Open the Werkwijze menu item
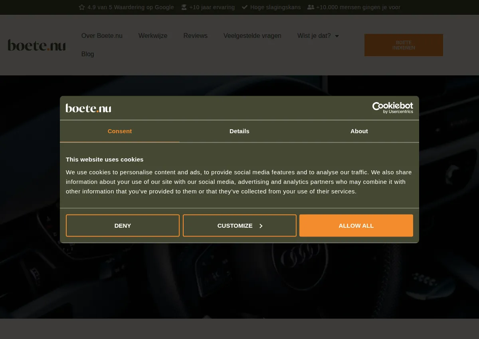The height and width of the screenshot is (339, 479). coord(153,36)
